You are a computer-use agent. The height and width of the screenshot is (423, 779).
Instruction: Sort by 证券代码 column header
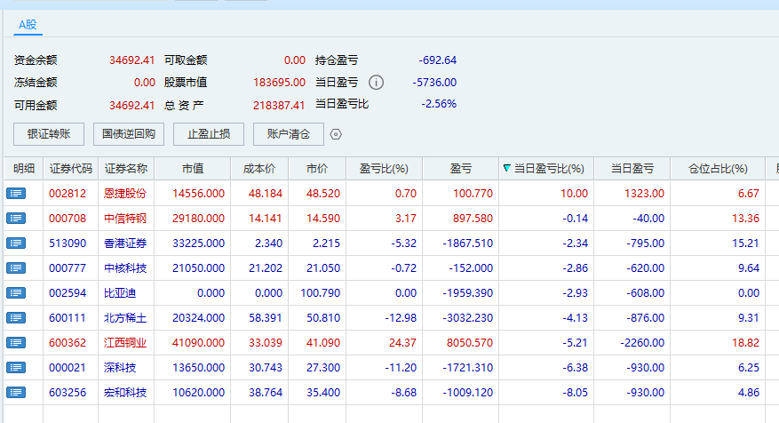point(71,169)
